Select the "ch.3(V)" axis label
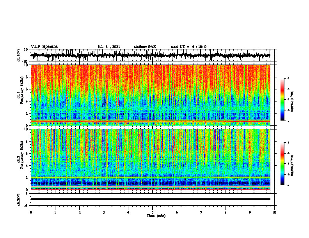309x238 pixels. click(x=18, y=199)
